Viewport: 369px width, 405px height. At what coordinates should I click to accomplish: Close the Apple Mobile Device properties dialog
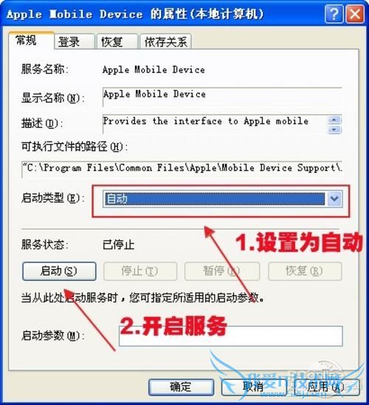point(355,14)
